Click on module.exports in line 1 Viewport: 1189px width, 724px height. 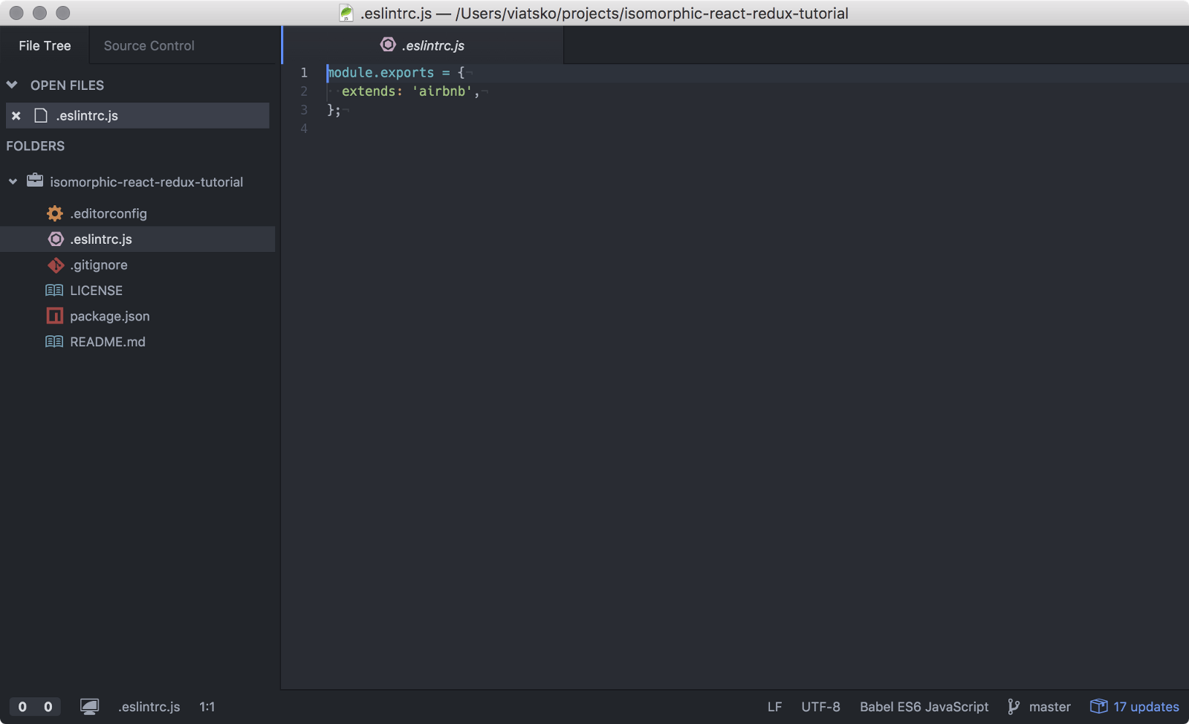pos(380,72)
